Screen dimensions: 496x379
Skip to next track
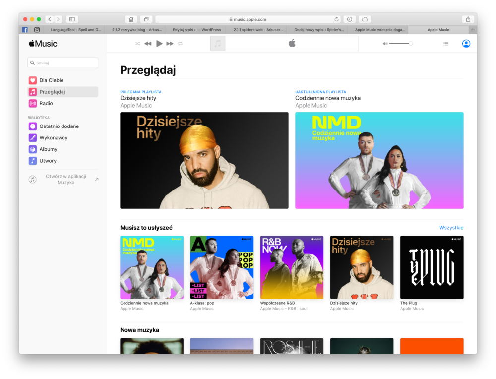170,44
